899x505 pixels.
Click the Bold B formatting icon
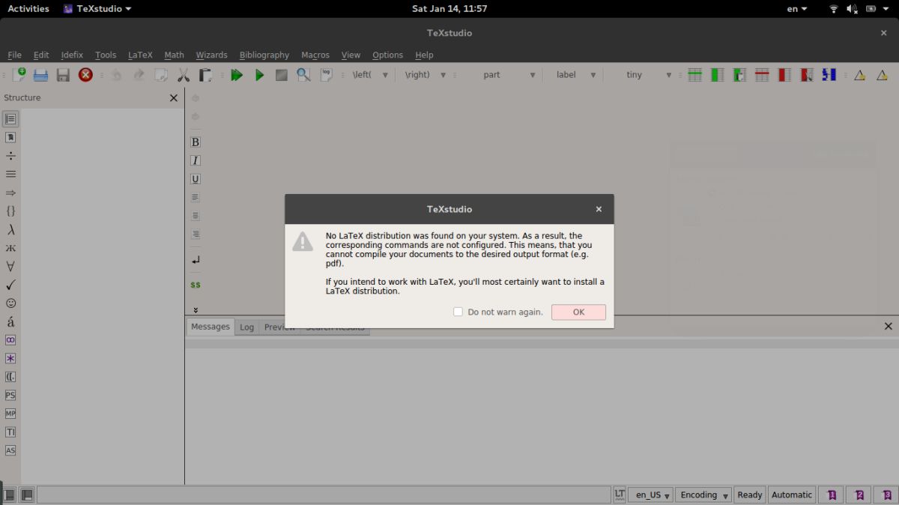pos(196,142)
